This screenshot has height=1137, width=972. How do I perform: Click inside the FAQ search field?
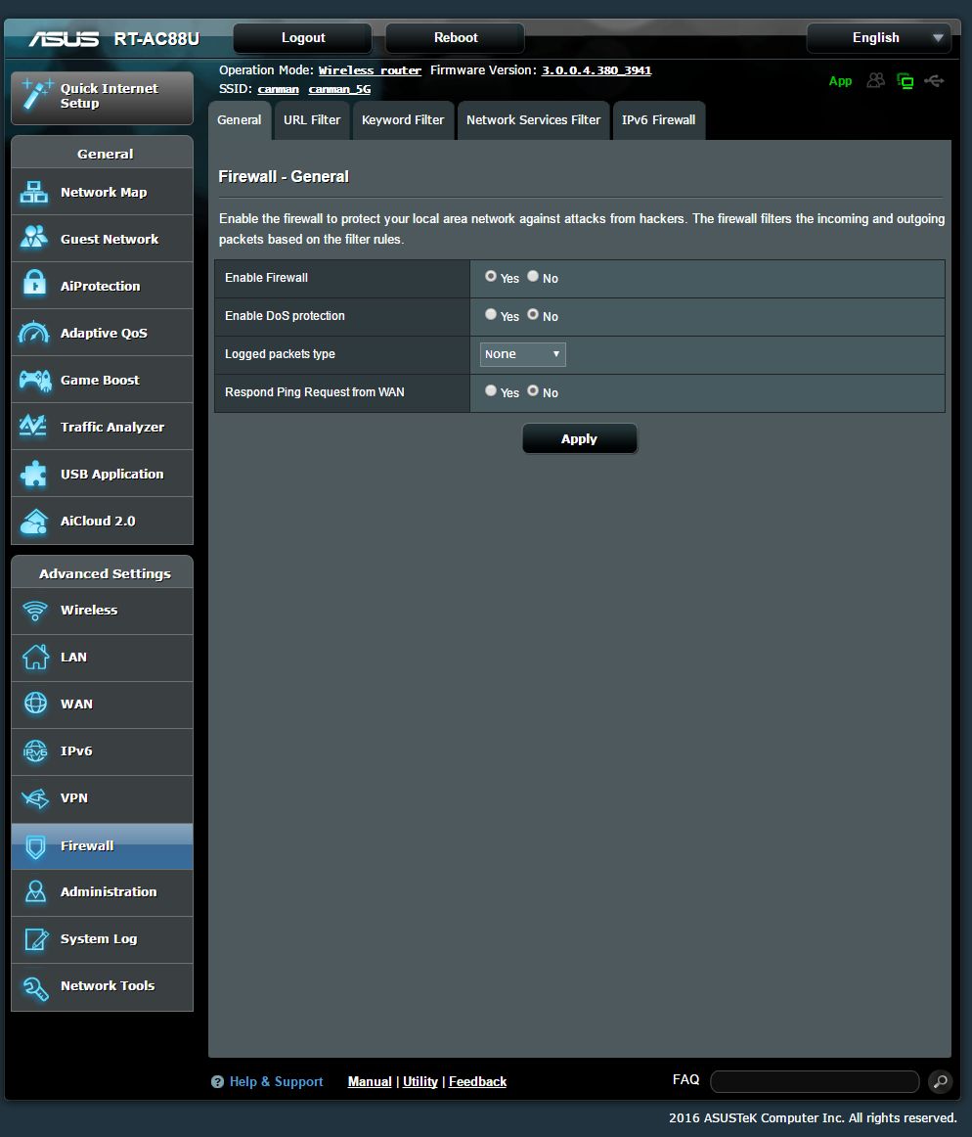pos(814,1081)
